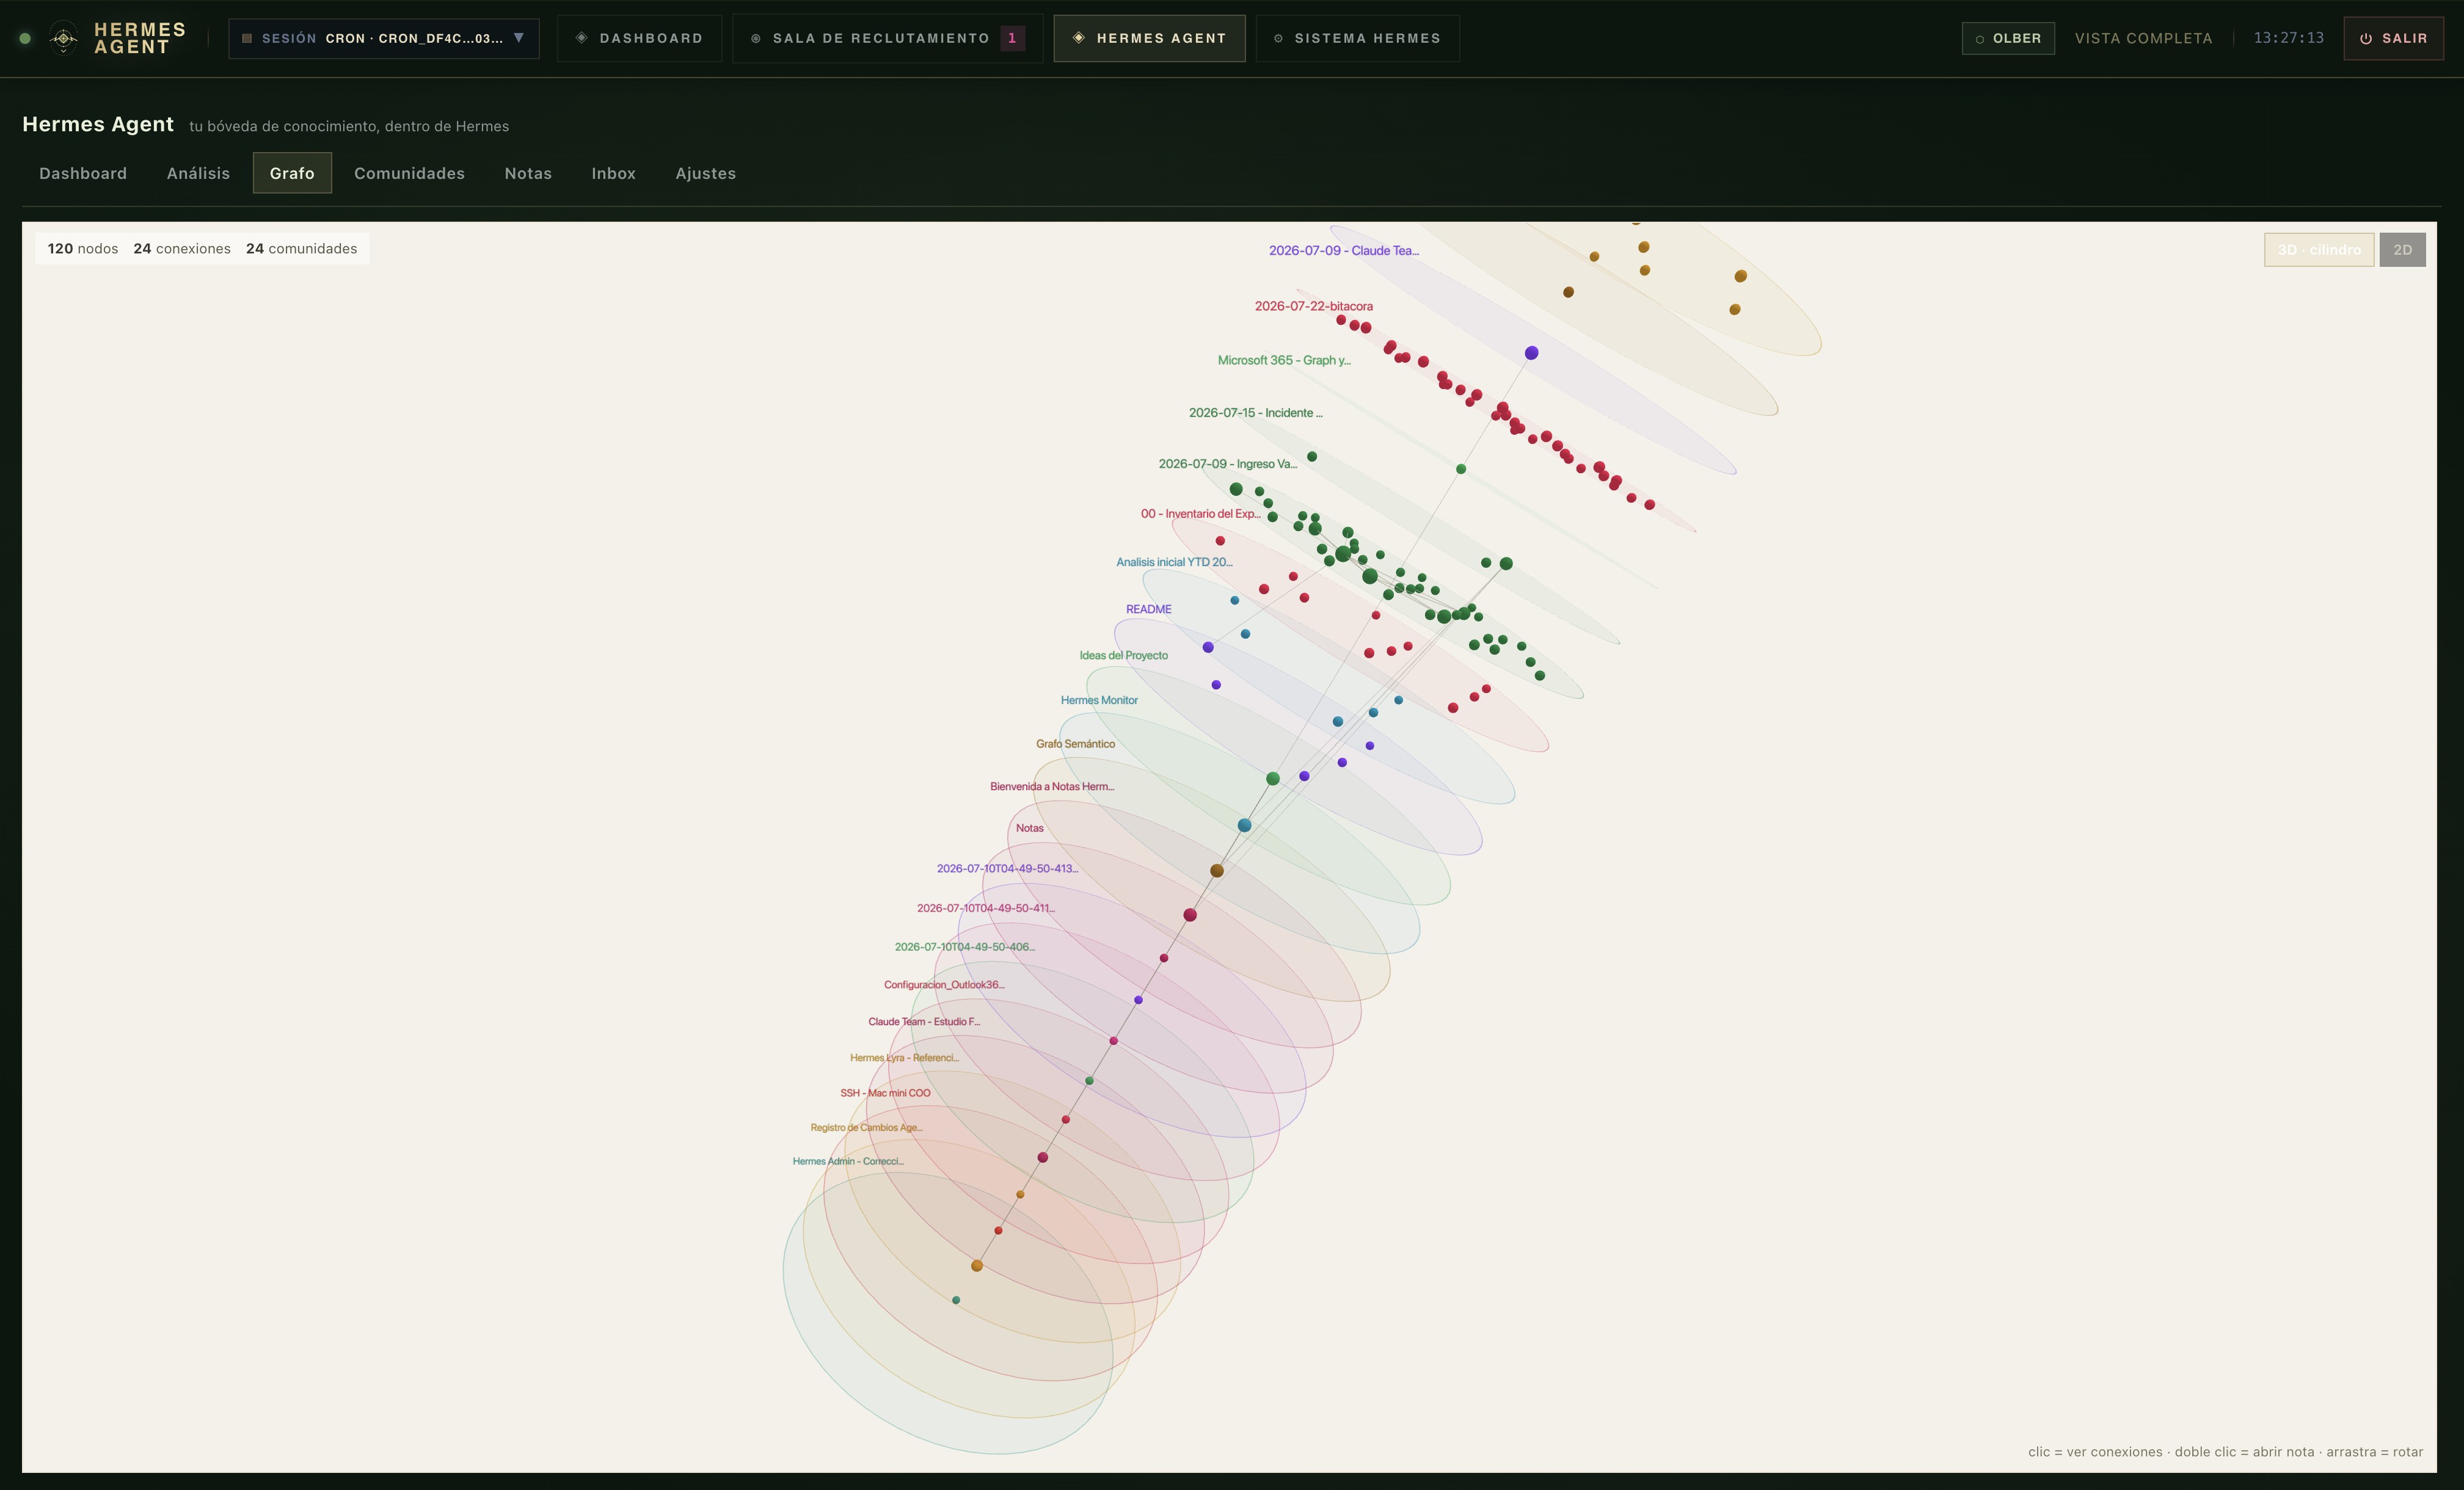The height and width of the screenshot is (1490, 2464).
Task: Open Sistema Hermes section
Action: [x=1357, y=38]
